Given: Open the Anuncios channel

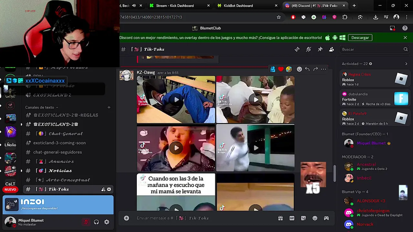Looking at the screenshot, I should point(69,161).
